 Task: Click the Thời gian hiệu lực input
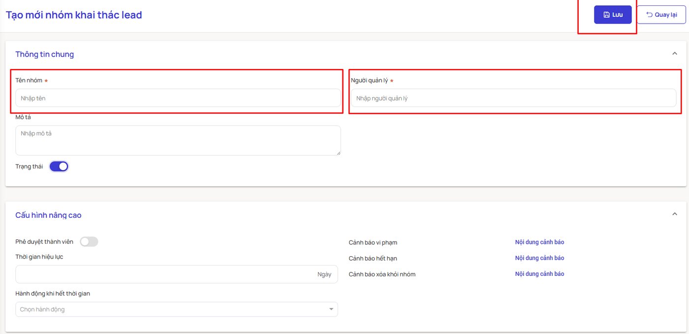[x=177, y=274]
